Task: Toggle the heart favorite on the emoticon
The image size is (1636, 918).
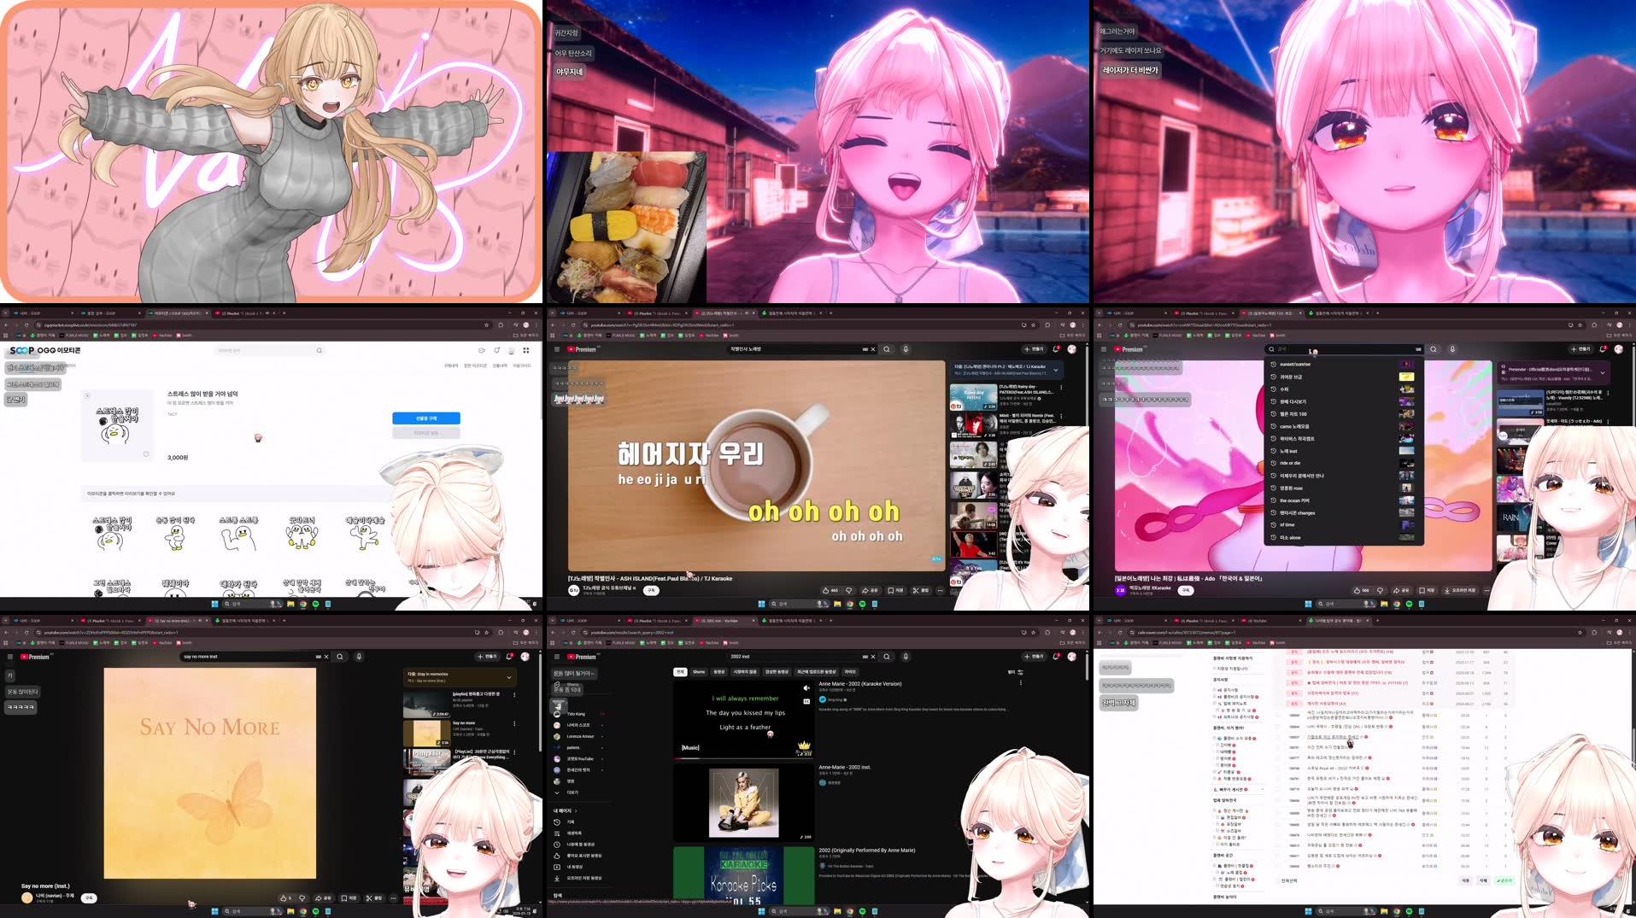Action: click(x=146, y=453)
